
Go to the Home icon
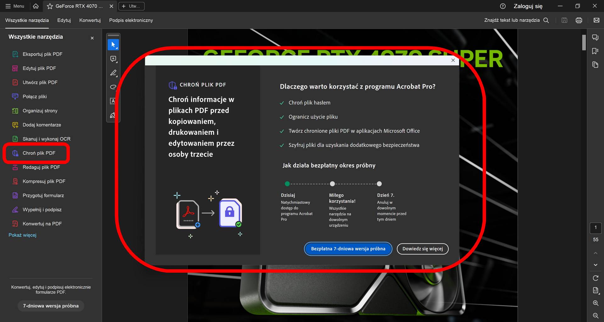[36, 6]
